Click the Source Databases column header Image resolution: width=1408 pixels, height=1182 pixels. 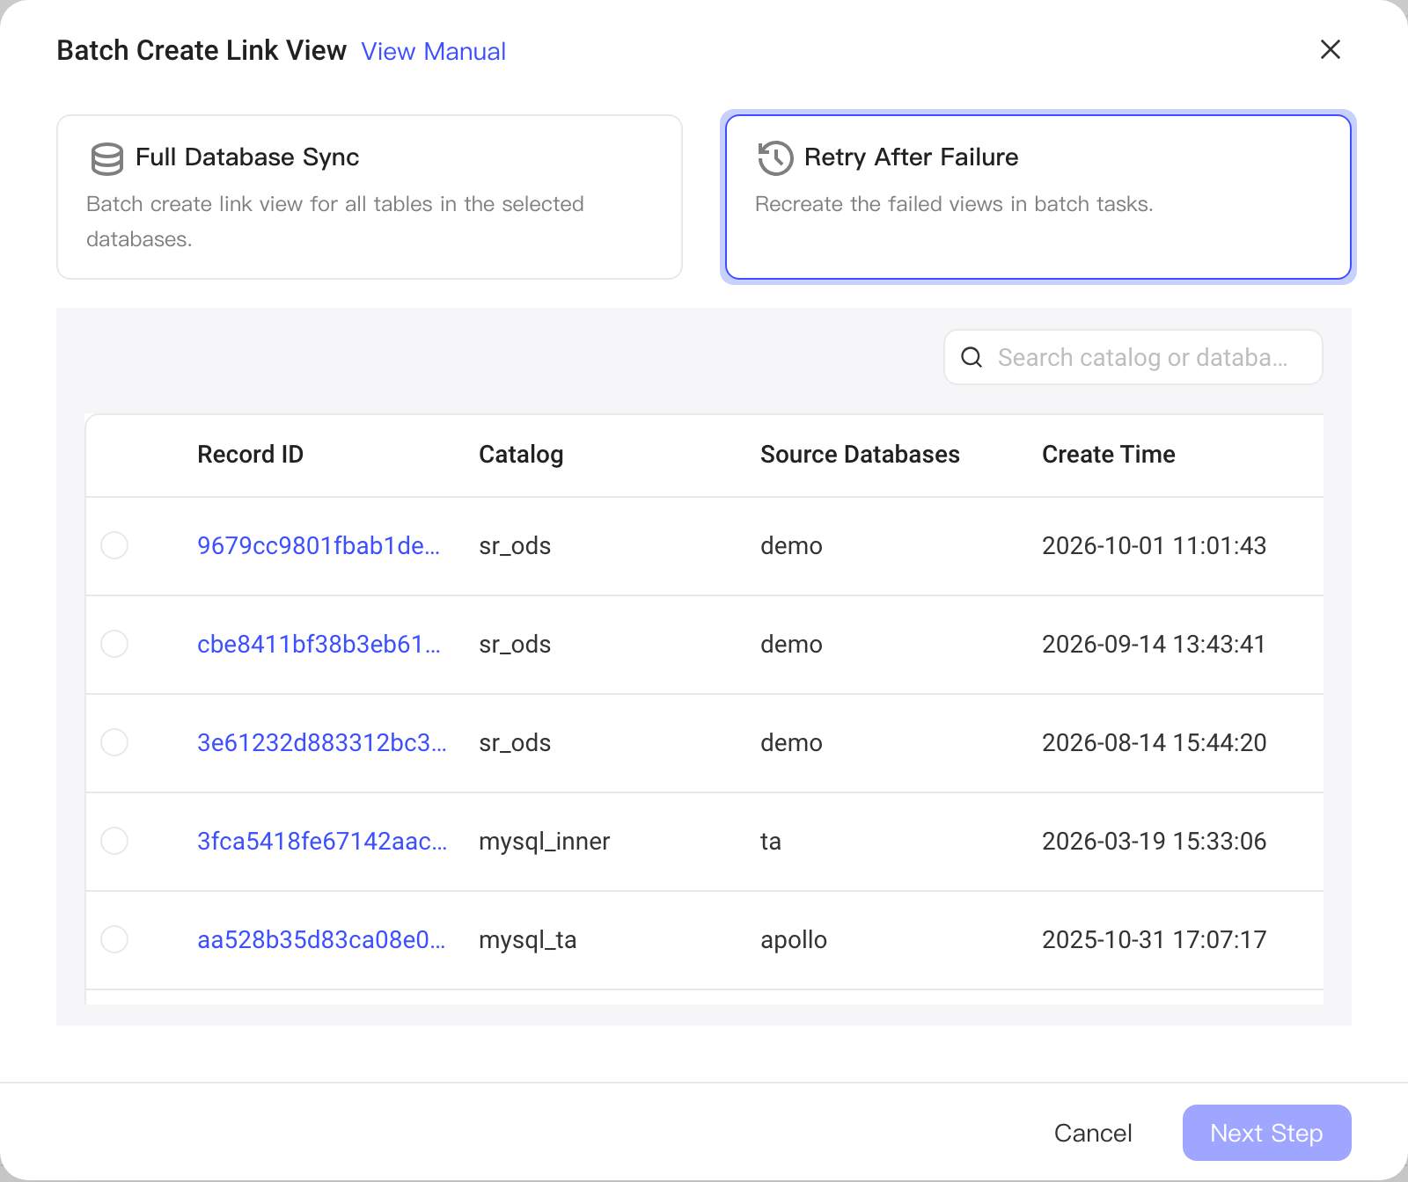pos(860,454)
